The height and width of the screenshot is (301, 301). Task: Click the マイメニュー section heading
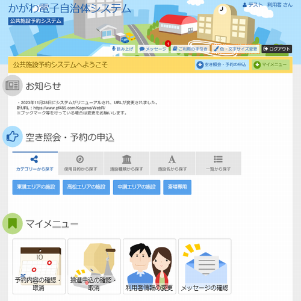tap(52, 224)
